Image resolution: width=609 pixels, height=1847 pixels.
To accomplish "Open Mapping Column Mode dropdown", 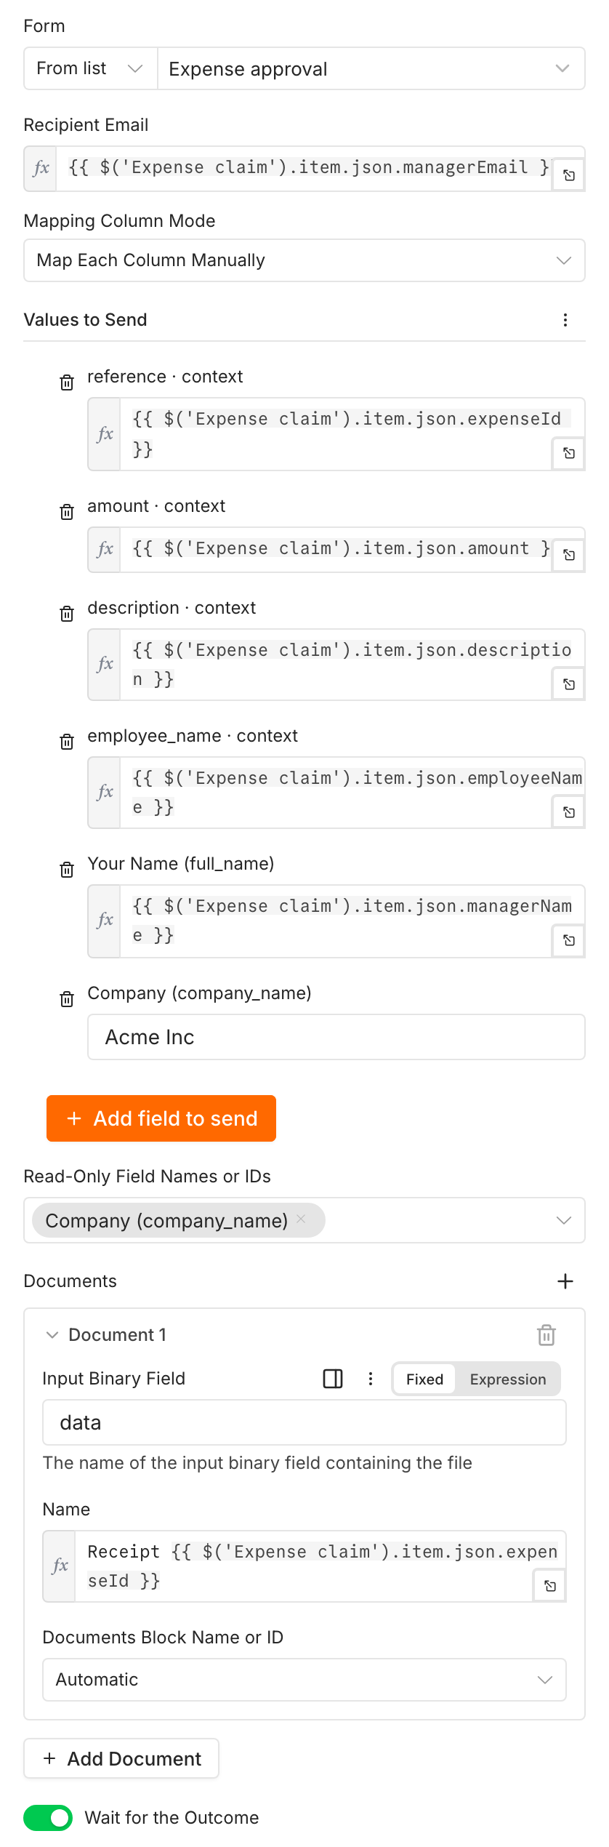I will point(304,260).
